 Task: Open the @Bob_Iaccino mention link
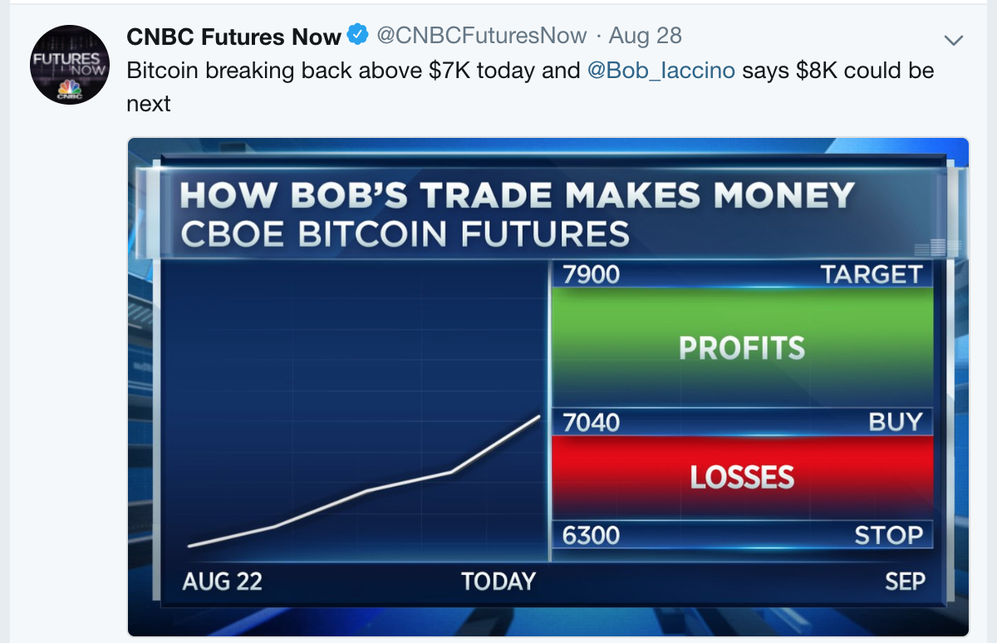[x=661, y=71]
